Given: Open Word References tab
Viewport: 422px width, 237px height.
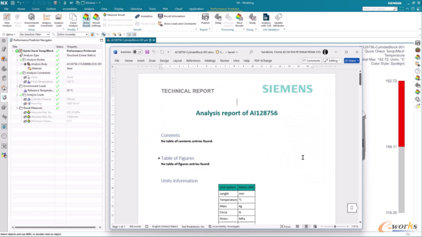Looking at the screenshot, I should [193, 61].
